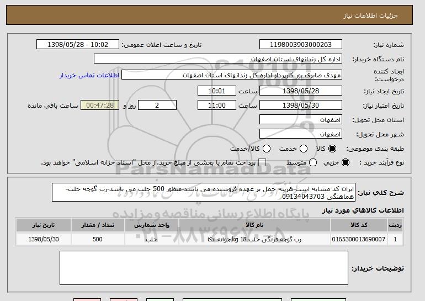Click the اطلاعات کالاهای مورد نیاز heading
Image resolution: width=425 pixels, height=301 pixels.
363,210
